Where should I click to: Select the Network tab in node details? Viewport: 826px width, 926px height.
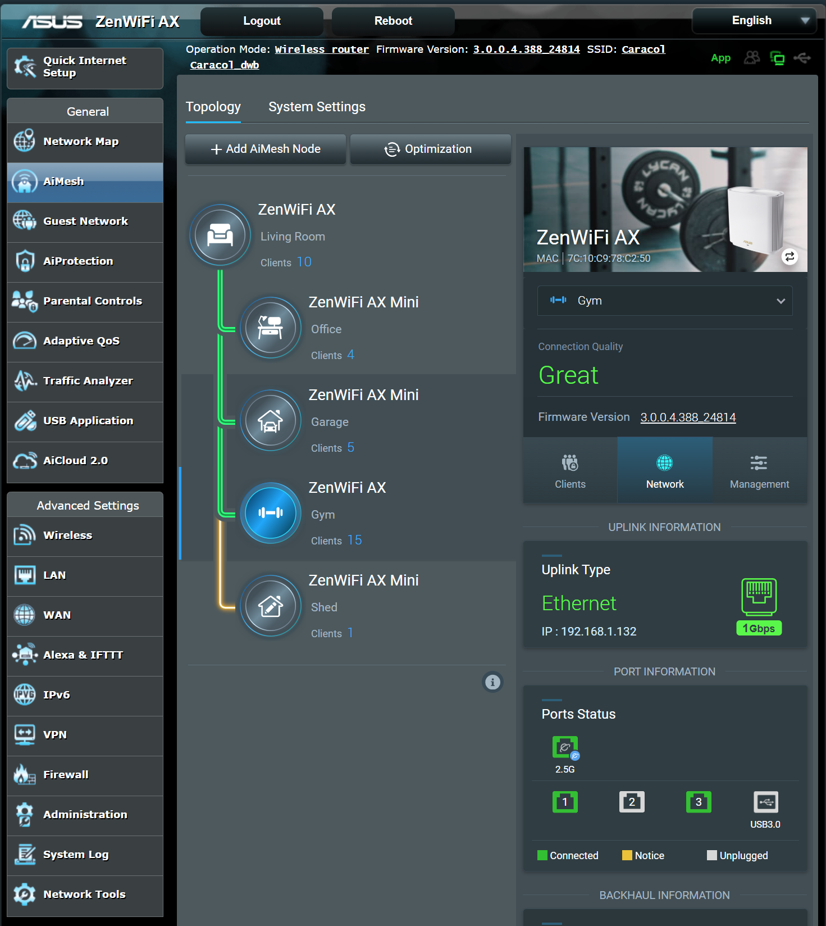point(665,470)
